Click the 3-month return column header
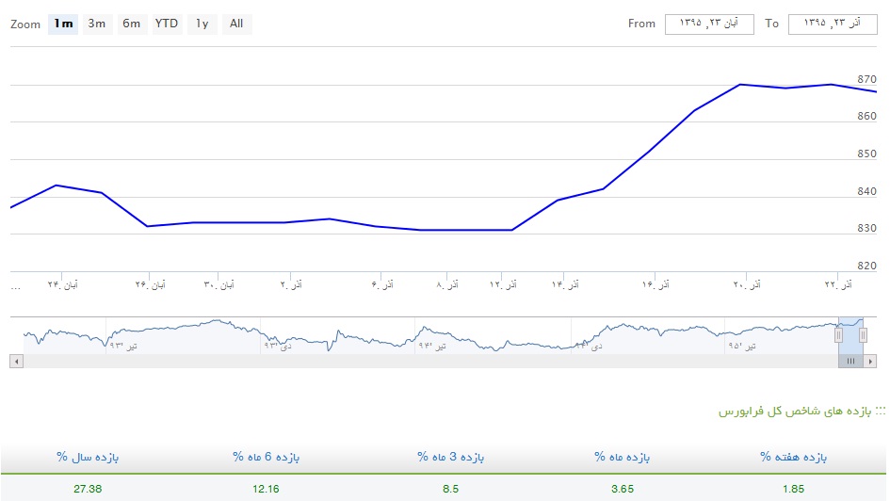Screen dimensions: 890x501 [451, 457]
